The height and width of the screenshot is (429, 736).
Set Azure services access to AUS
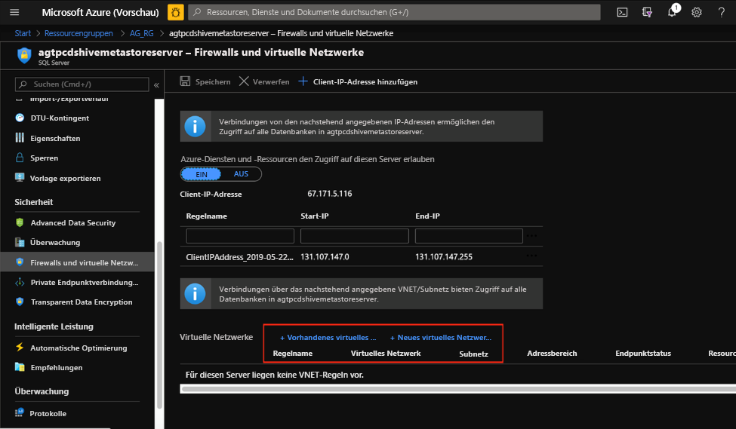(241, 174)
